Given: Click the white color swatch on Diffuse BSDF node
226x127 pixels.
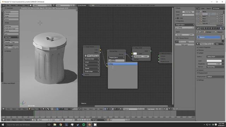Looking at the screenshot, I should click(x=135, y=54).
